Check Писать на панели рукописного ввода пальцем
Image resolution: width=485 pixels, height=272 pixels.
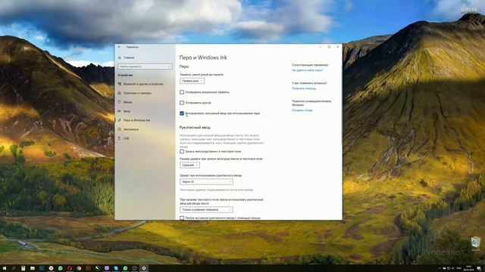(182, 218)
